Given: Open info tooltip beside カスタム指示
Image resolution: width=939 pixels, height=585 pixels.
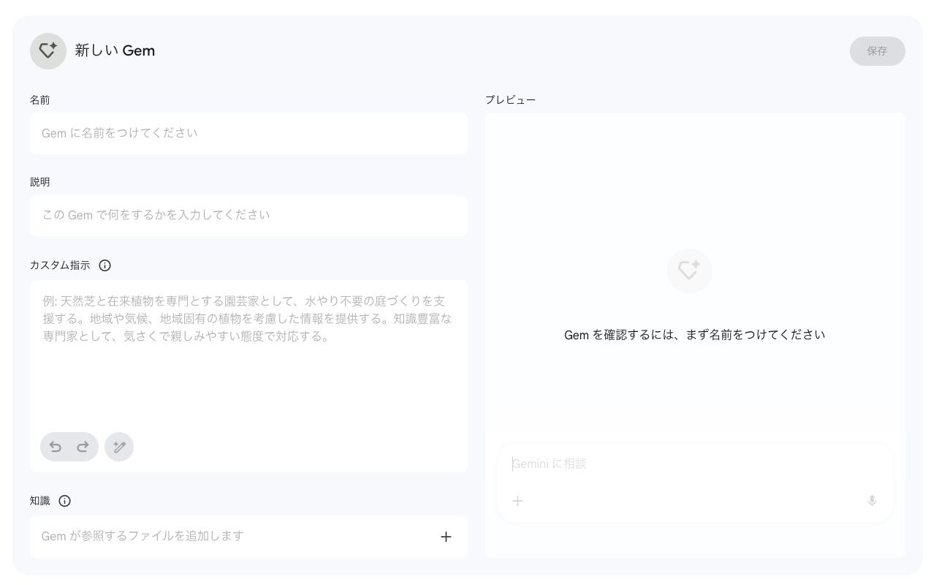Looking at the screenshot, I should (x=104, y=265).
